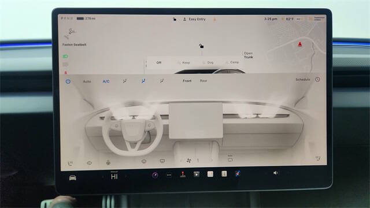Viewport: 370px width, 208px height.
Task: Toggle the A/C setting
Action: click(x=106, y=81)
